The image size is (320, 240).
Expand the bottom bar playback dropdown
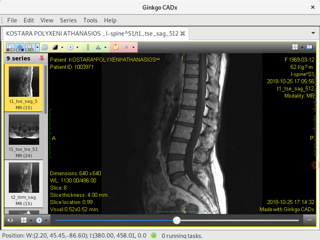pos(46,220)
